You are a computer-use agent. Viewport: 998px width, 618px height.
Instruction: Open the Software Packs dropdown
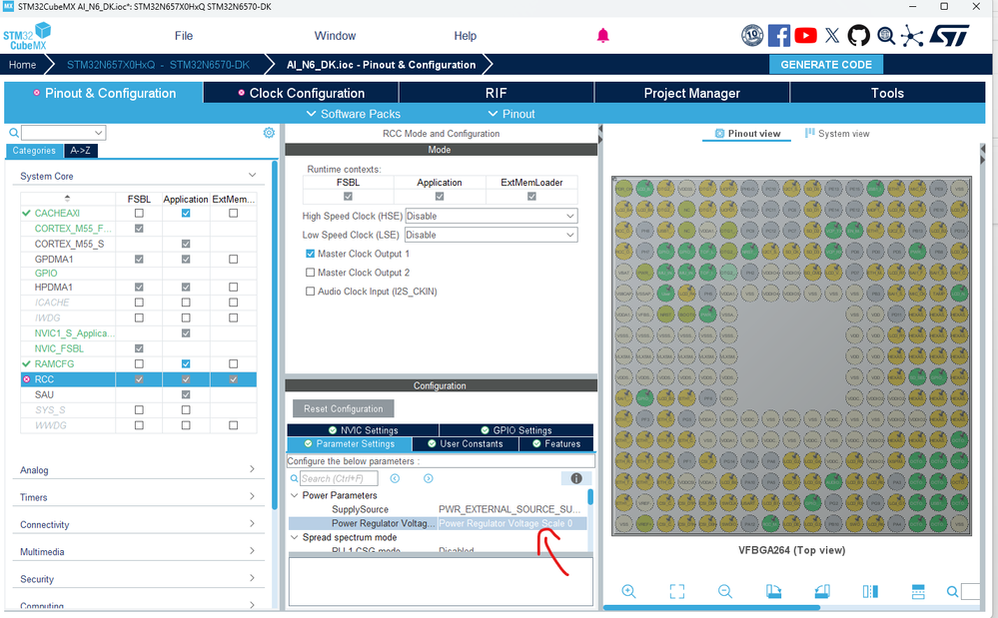354,114
